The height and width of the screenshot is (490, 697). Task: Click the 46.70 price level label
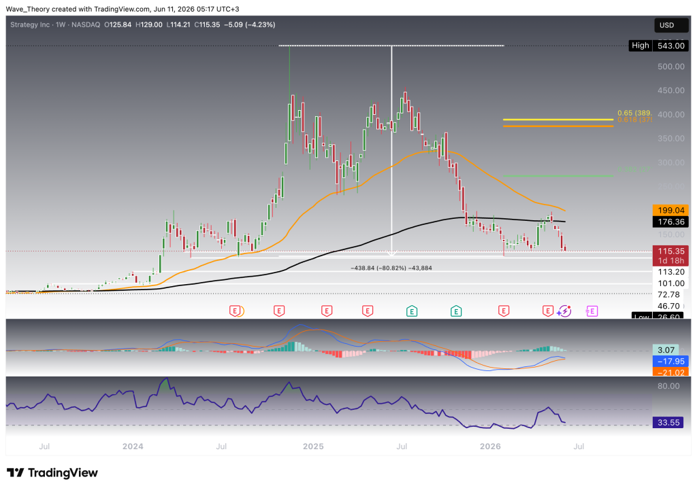668,307
